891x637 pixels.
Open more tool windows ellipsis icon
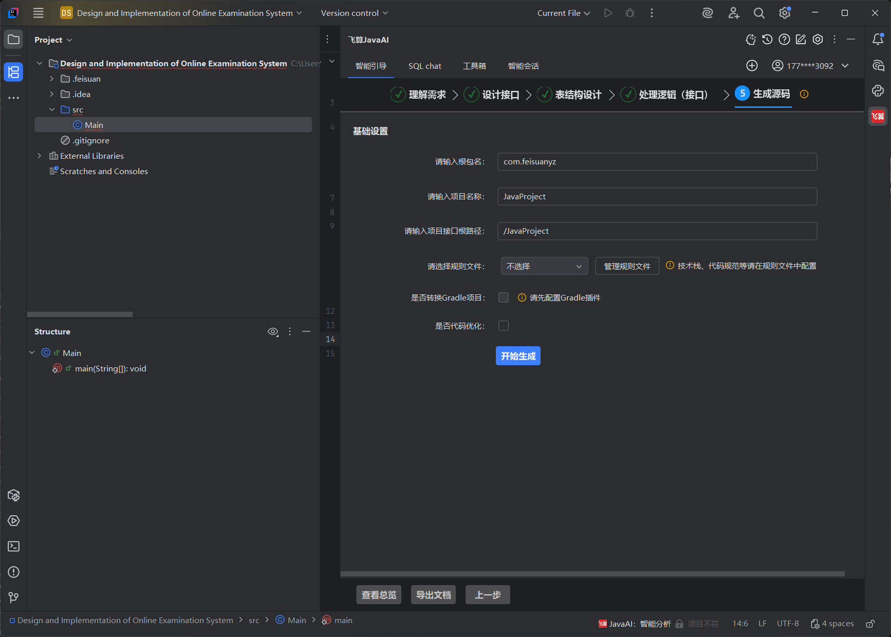(x=14, y=98)
